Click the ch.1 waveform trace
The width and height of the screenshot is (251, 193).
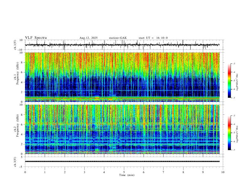[122, 45]
